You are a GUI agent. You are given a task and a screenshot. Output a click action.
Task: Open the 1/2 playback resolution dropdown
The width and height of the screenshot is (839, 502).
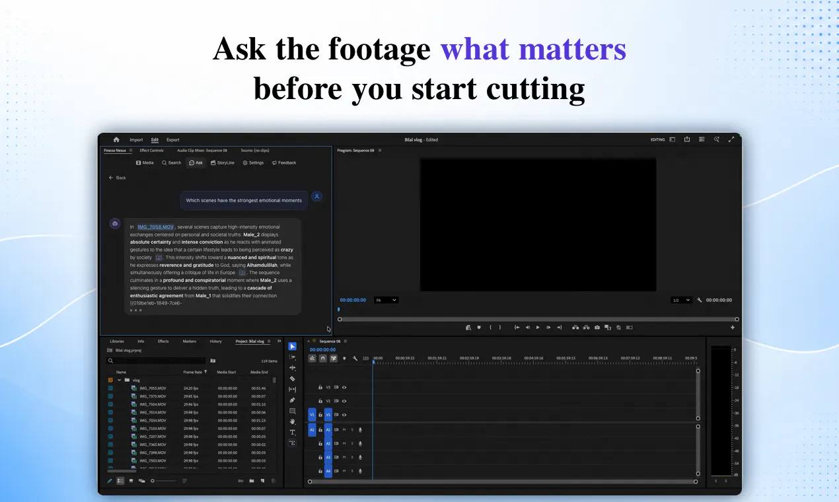click(681, 300)
